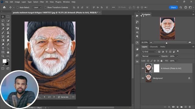Open the Move tool preset picker arrow

(14, 8)
